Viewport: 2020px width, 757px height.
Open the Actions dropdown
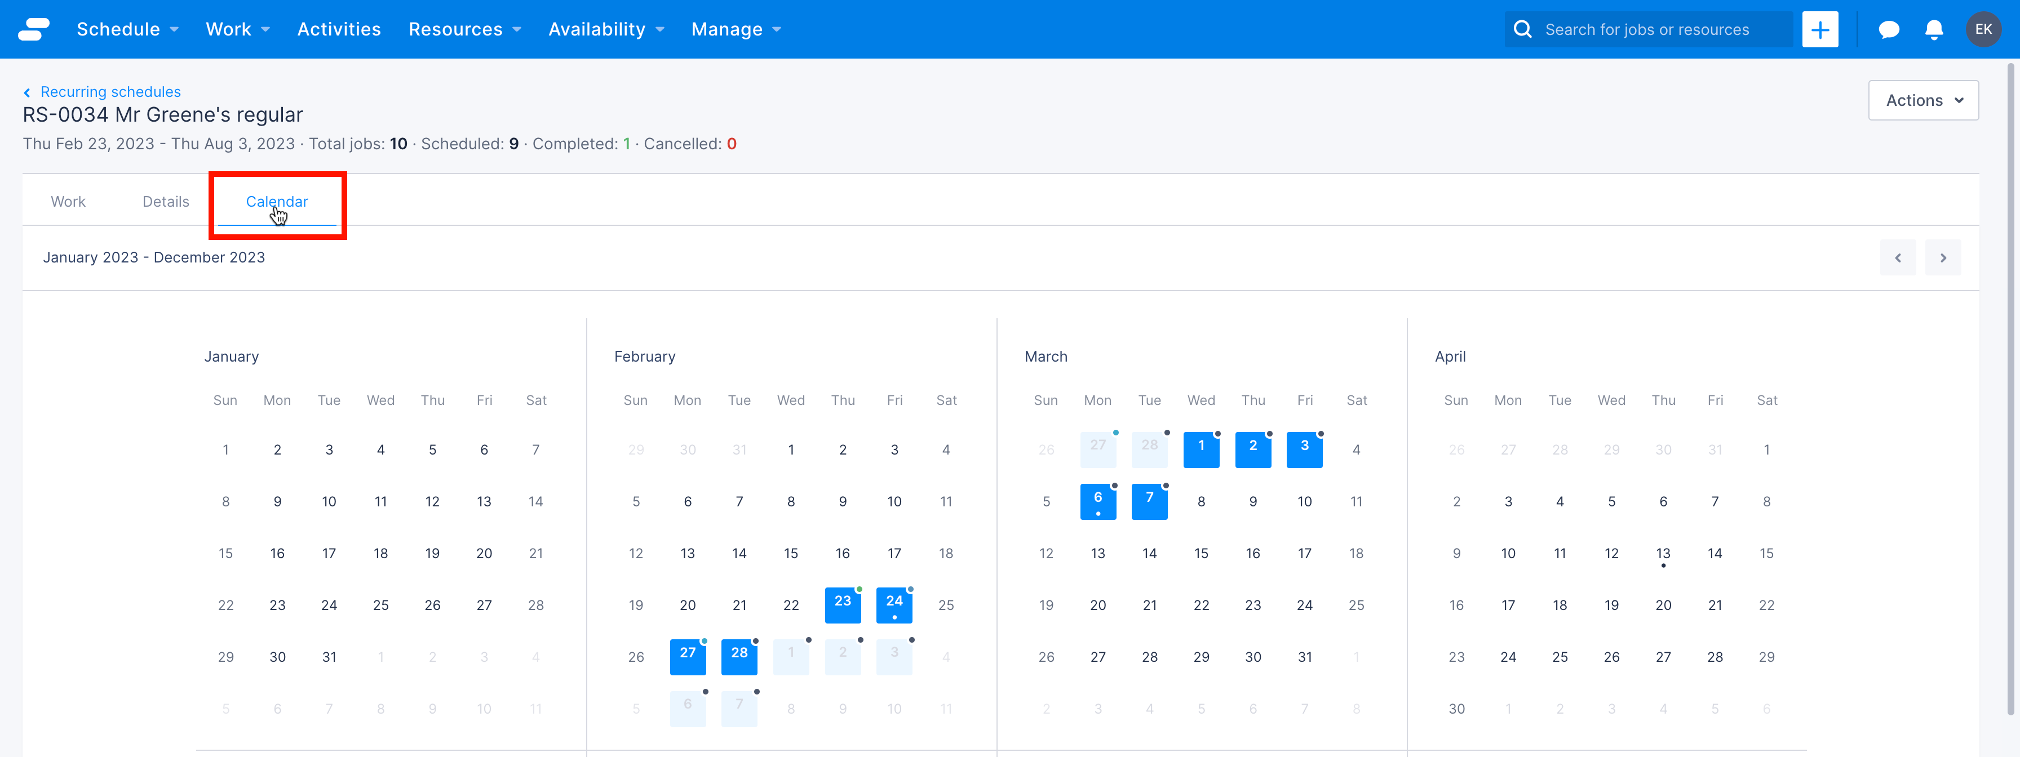coord(1924,100)
